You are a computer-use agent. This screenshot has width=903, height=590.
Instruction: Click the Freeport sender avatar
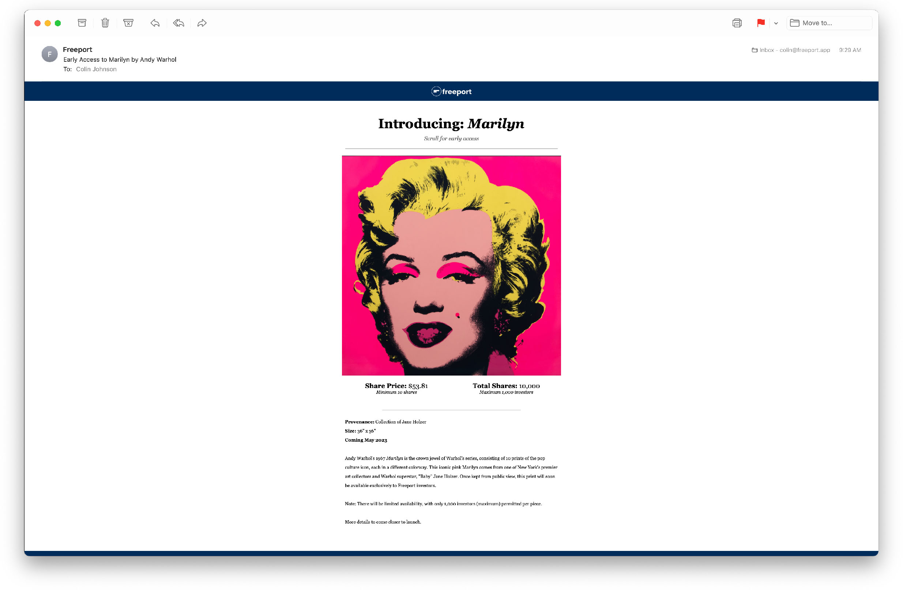point(50,54)
